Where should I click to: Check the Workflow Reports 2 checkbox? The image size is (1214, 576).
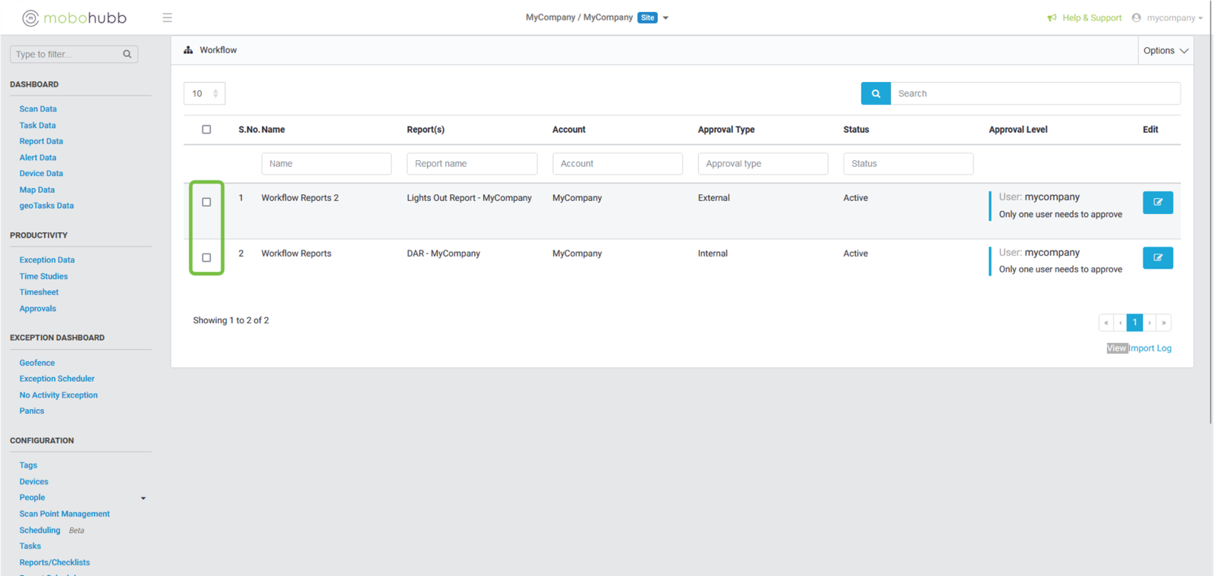pos(206,203)
